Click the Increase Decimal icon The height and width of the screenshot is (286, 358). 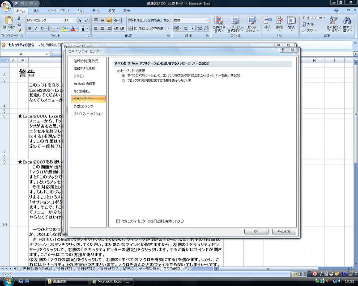pos(200,29)
